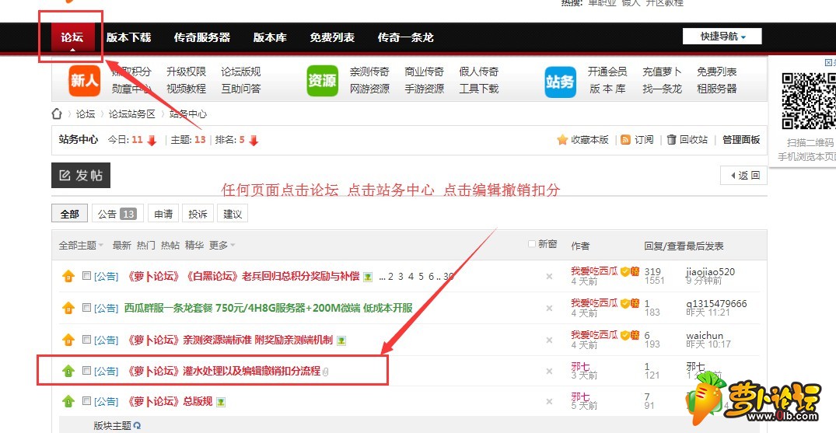Open the orange 新人 category icon
Image resolution: width=836 pixels, height=433 pixels.
[85, 81]
